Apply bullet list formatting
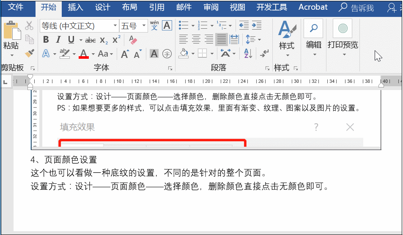This screenshot has width=403, height=235. (x=184, y=25)
